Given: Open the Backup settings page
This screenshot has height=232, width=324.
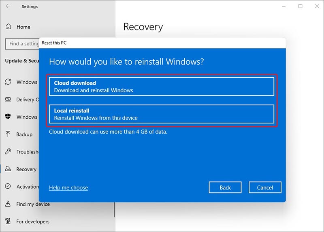Looking at the screenshot, I should click(24, 134).
